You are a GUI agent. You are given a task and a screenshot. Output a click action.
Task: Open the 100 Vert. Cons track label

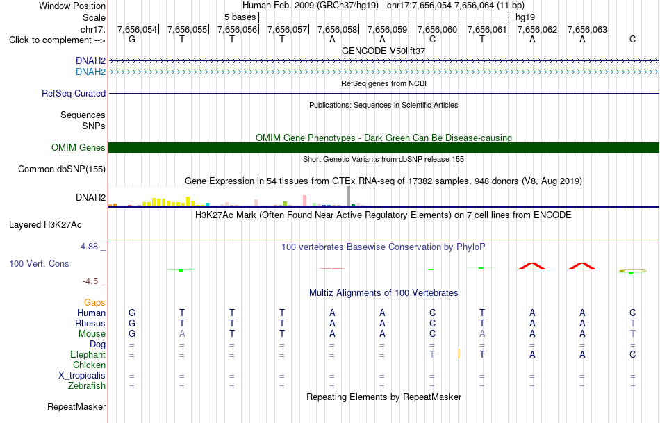coord(39,263)
